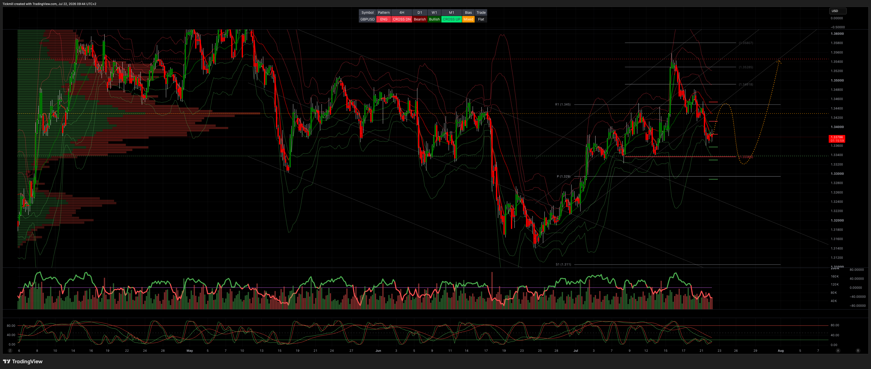Click the 1.33000 price axis label

(x=837, y=174)
